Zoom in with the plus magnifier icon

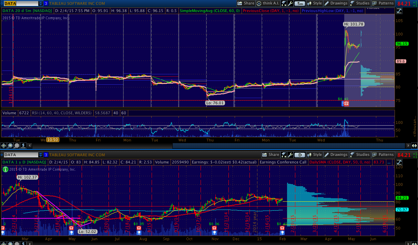point(10,146)
